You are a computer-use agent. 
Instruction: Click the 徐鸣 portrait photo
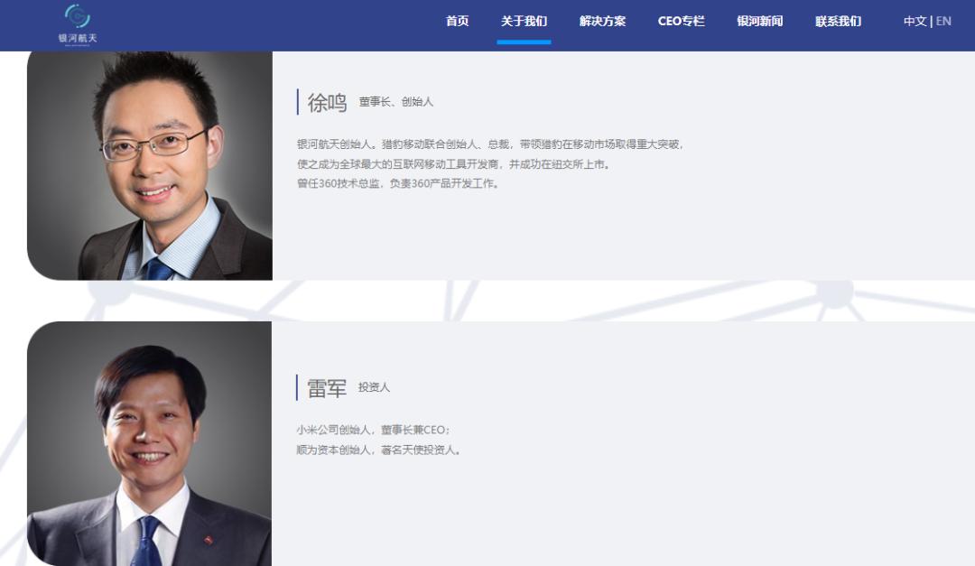click(x=150, y=165)
